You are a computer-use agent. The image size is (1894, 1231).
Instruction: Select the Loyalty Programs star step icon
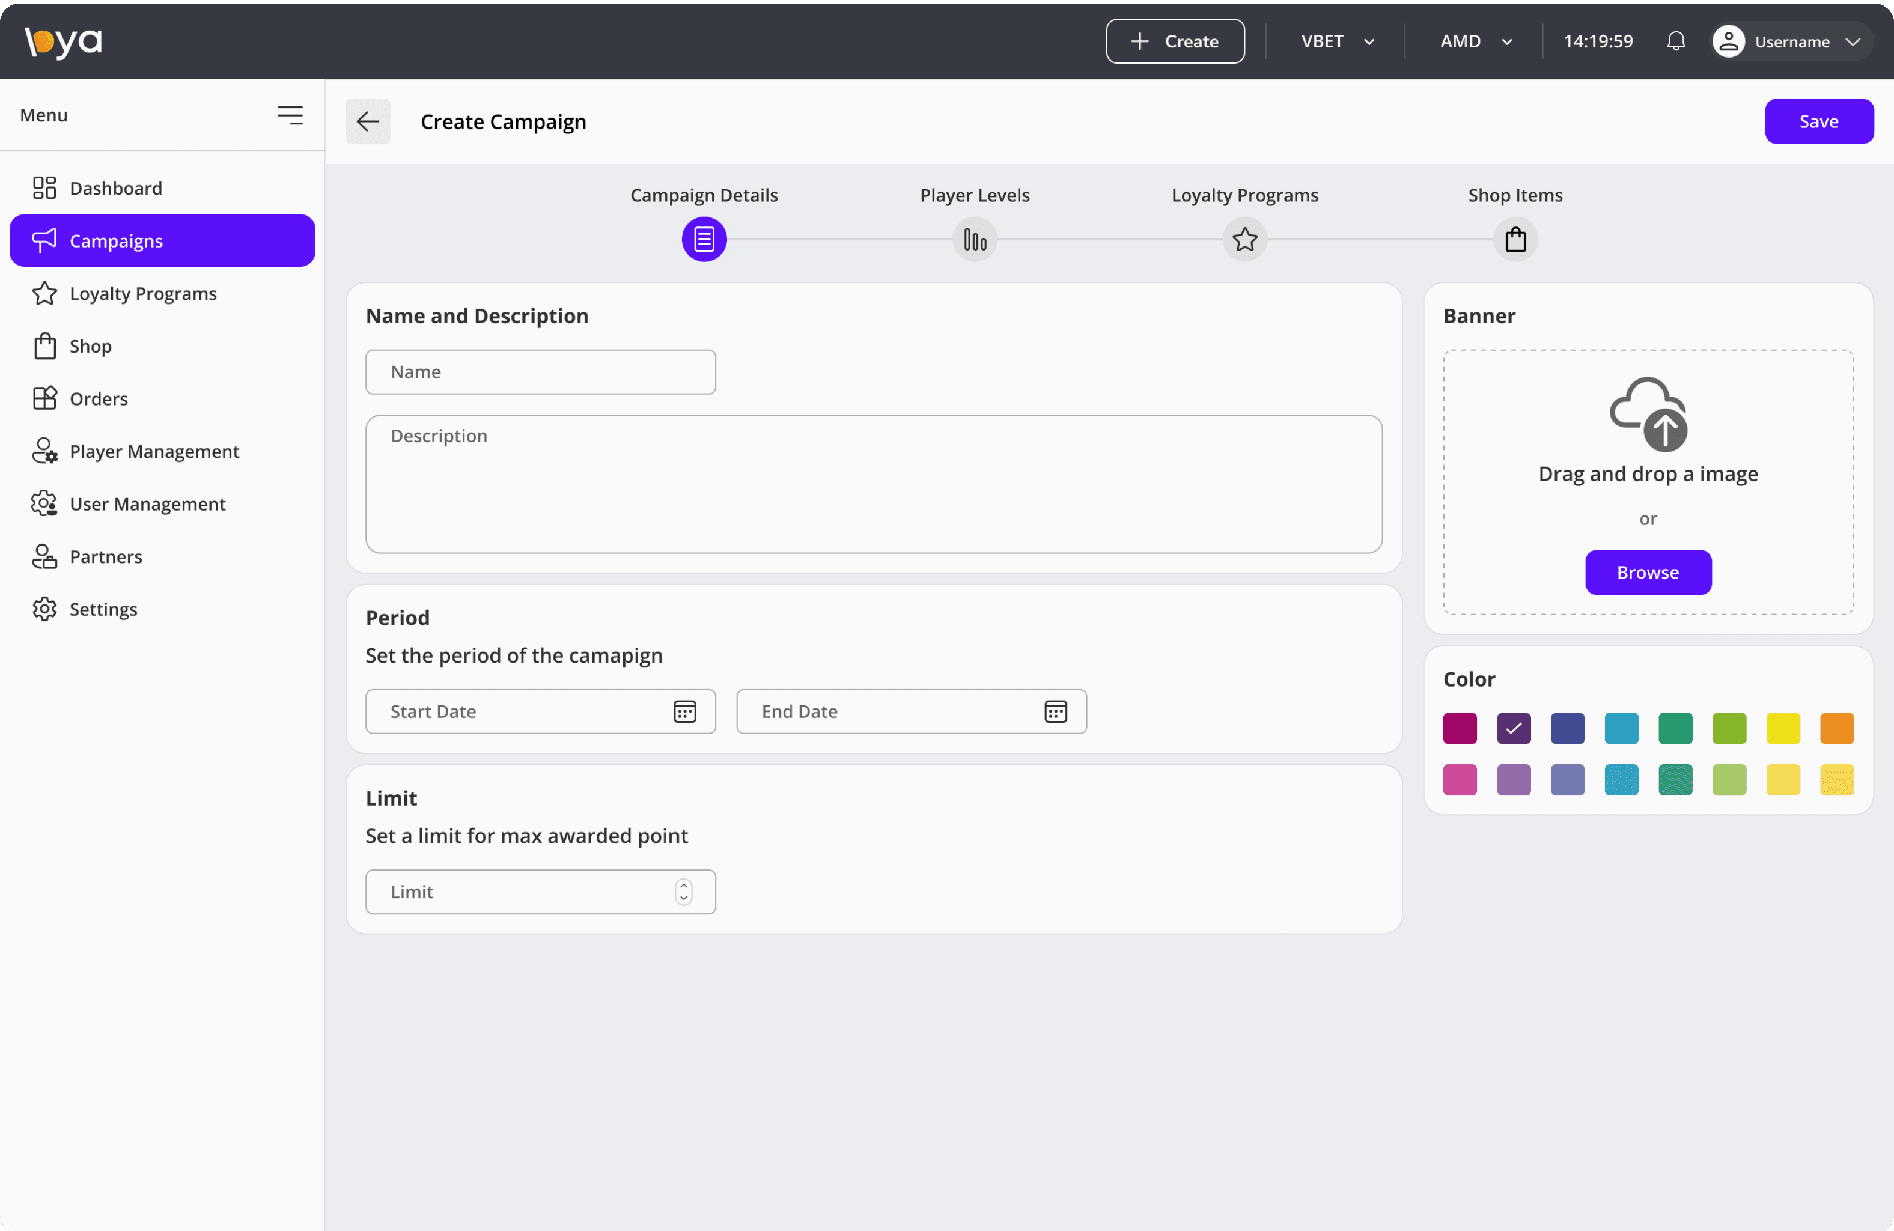1244,240
